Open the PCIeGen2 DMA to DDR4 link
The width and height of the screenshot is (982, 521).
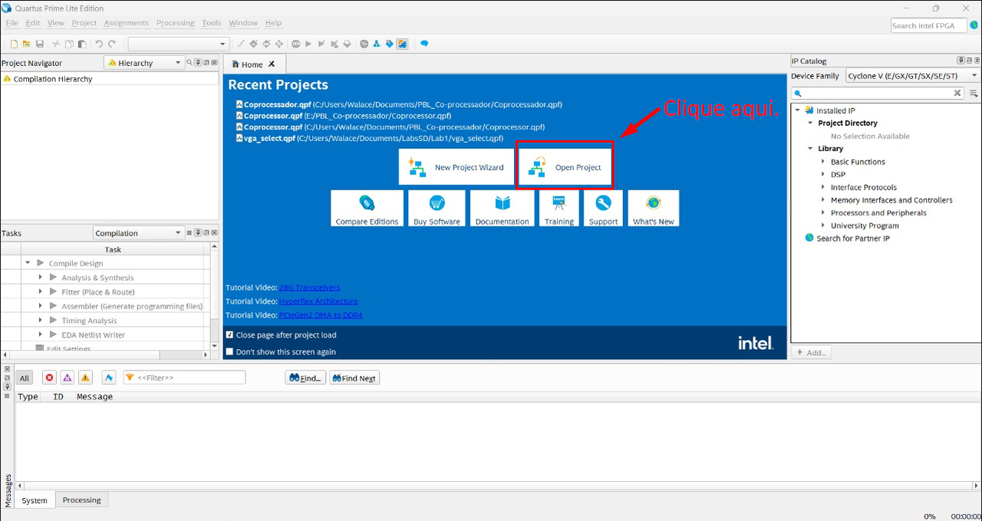coord(321,315)
